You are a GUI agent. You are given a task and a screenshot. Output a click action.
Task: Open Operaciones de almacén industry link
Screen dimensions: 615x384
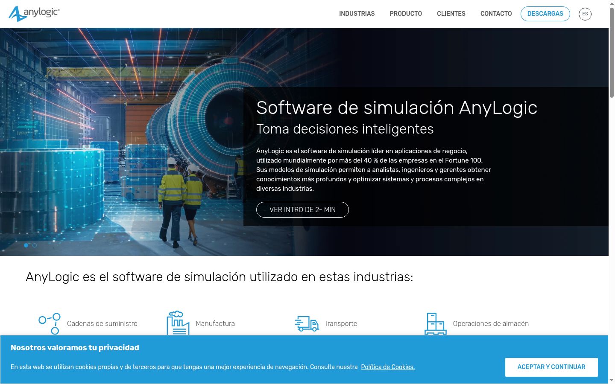[x=491, y=324]
